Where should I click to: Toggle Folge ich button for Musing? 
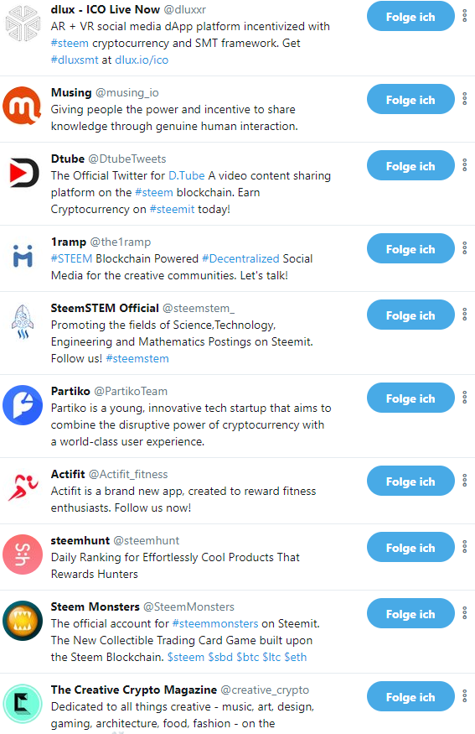click(410, 100)
